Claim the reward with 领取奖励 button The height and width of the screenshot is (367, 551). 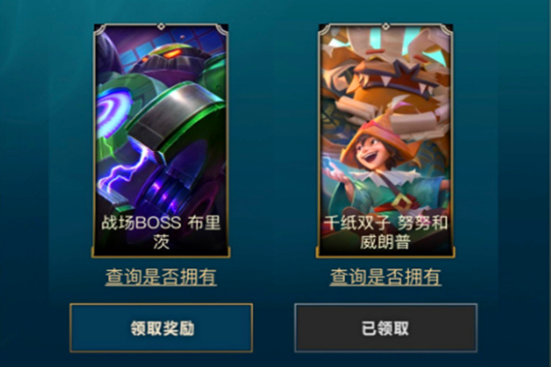click(161, 328)
